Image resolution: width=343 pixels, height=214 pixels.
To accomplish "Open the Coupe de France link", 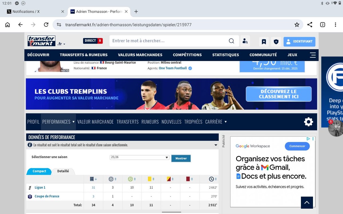I will (x=47, y=196).
